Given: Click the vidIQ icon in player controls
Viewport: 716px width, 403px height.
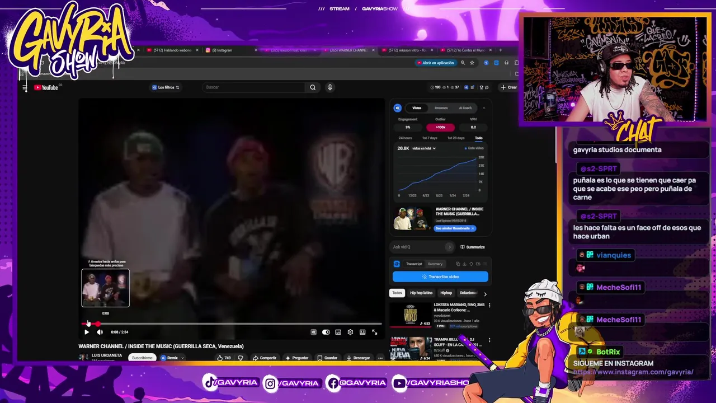Looking at the screenshot, I should [x=314, y=332].
